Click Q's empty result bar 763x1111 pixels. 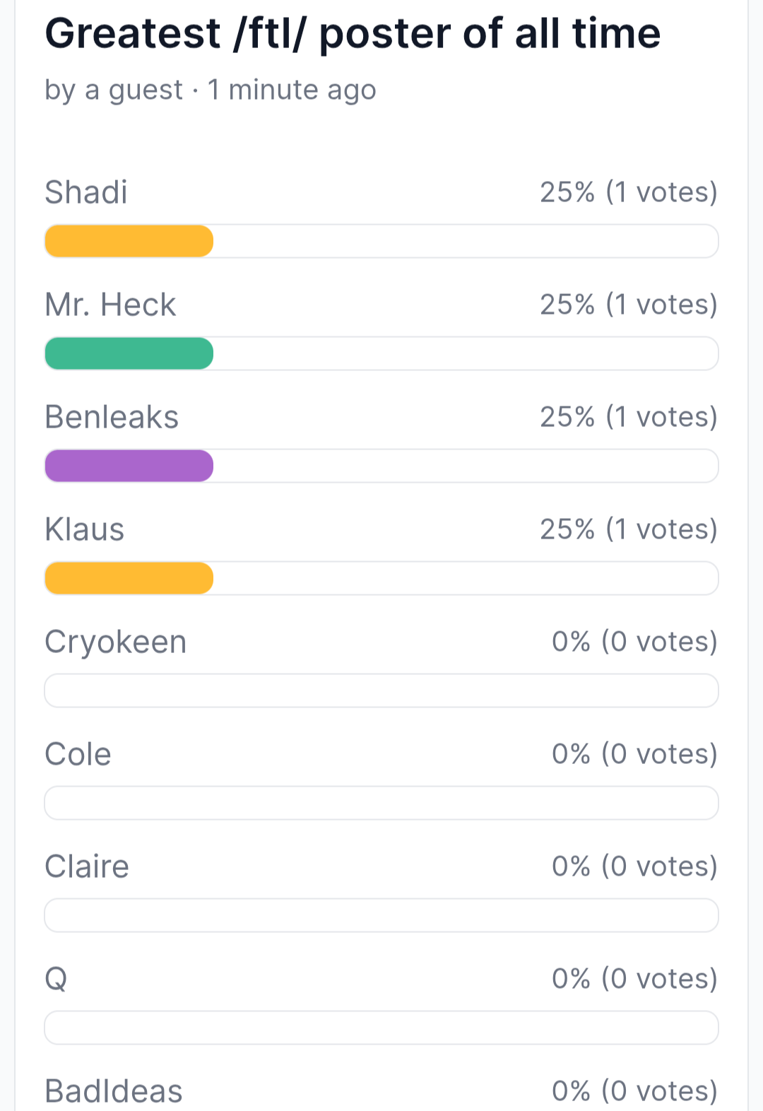381,1028
